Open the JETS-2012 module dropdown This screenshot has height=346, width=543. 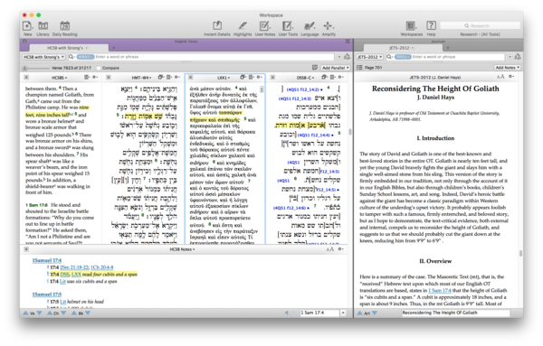click(x=369, y=57)
